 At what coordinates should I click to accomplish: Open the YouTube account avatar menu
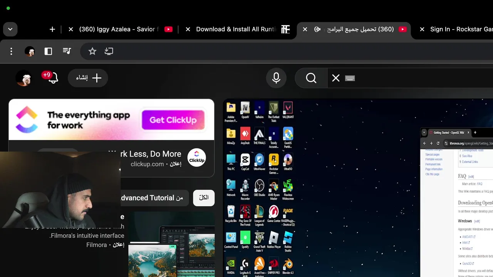tap(23, 78)
